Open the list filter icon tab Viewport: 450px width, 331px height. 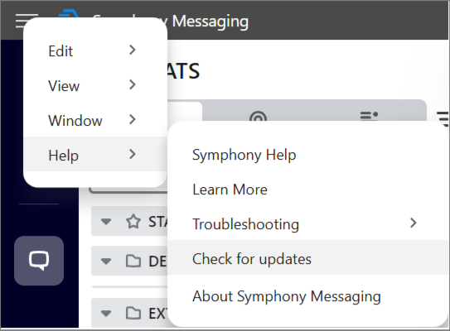click(369, 116)
